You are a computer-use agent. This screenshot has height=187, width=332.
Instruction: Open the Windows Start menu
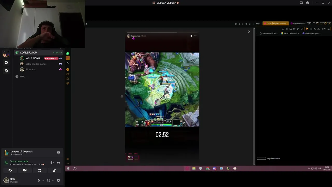[x=68, y=169]
